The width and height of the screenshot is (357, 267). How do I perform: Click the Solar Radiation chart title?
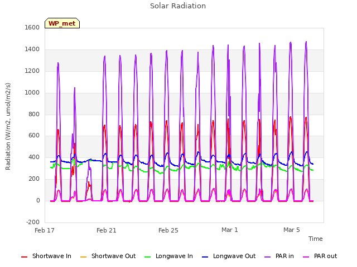178,6
